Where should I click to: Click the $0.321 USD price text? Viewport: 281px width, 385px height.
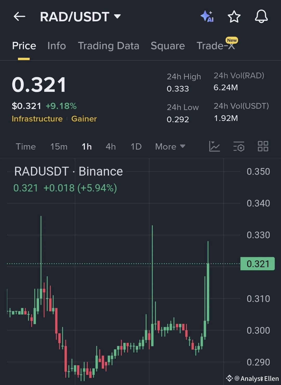coord(27,106)
